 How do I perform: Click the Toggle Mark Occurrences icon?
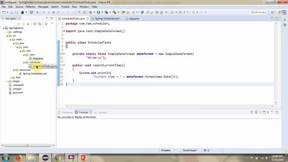(x=147, y=12)
